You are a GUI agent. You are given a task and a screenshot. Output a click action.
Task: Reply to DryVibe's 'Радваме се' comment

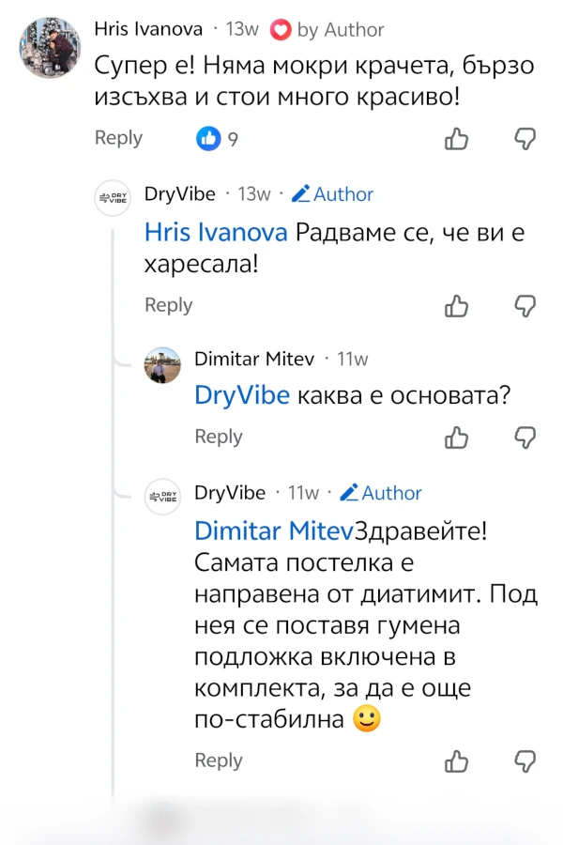click(168, 305)
